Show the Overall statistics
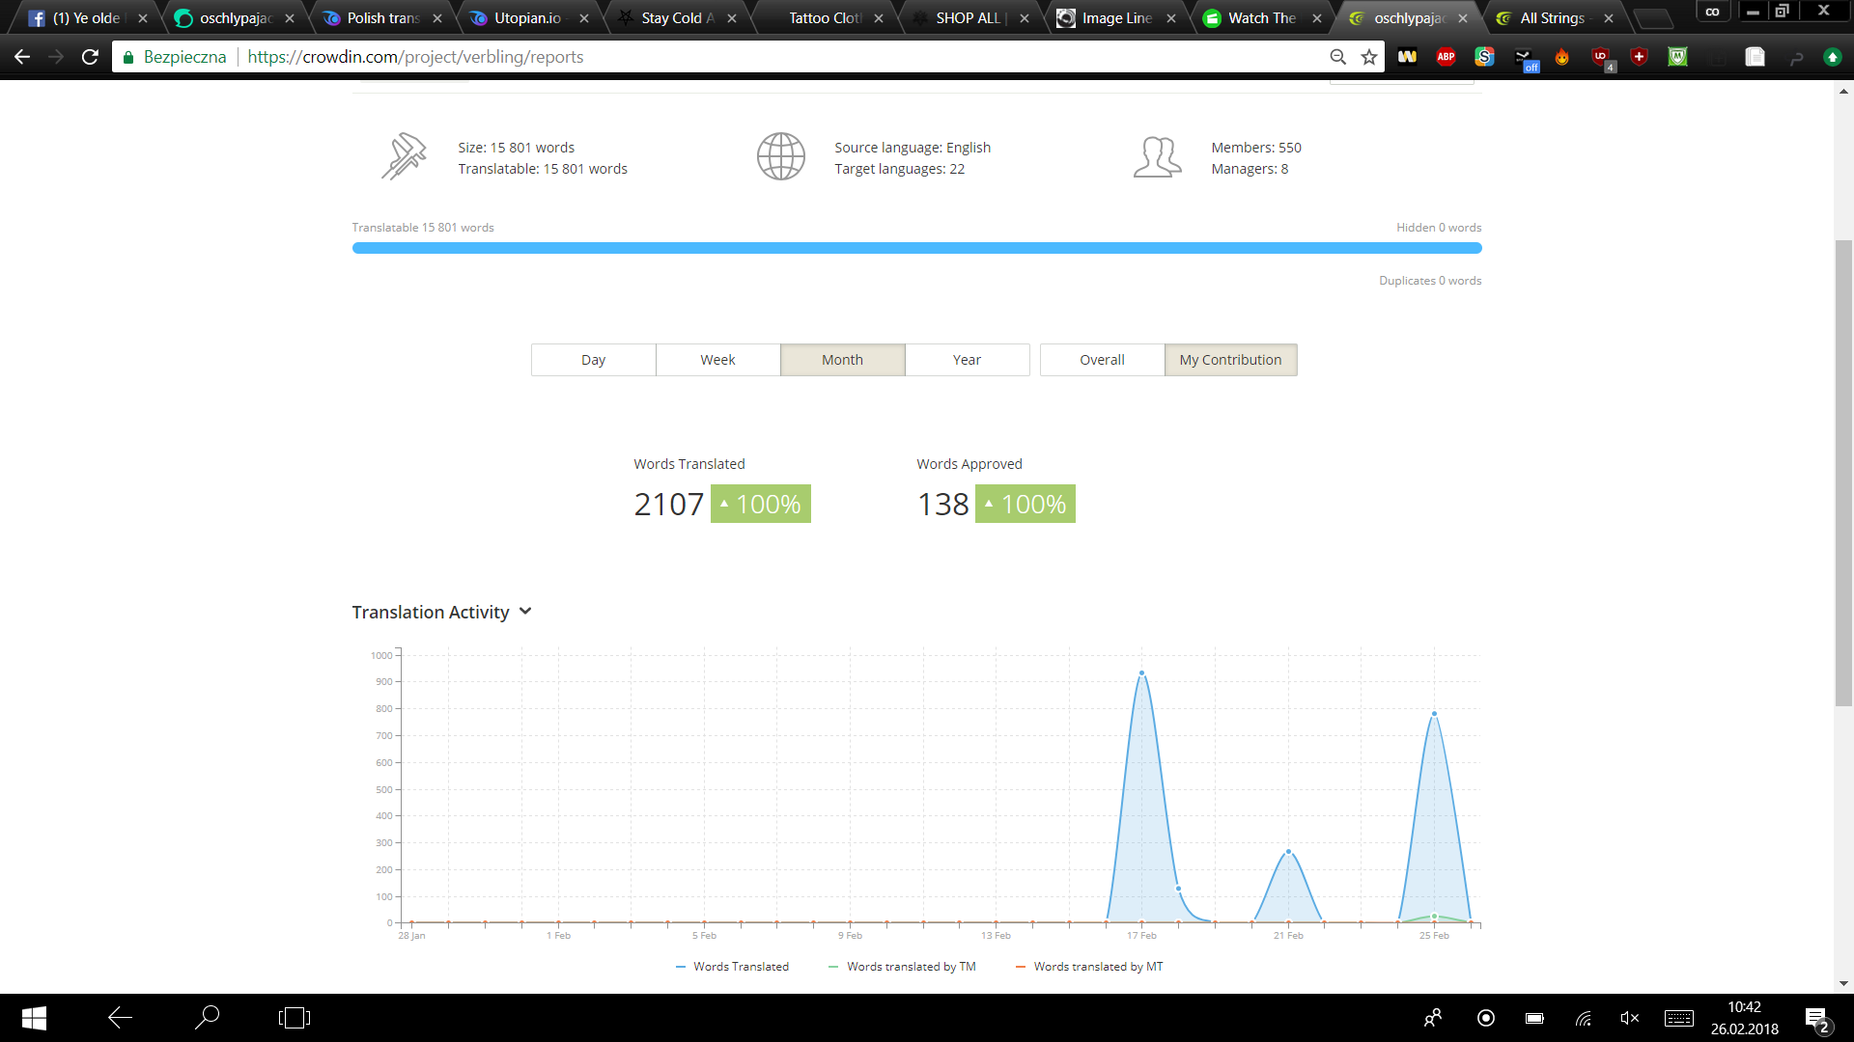Screen dimensions: 1854x1042 pos(1102,360)
